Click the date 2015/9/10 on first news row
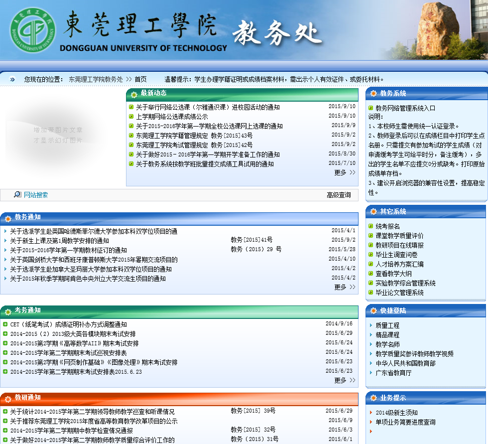This screenshot has width=488, height=444. point(342,106)
